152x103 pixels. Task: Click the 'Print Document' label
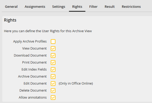coord(34,63)
